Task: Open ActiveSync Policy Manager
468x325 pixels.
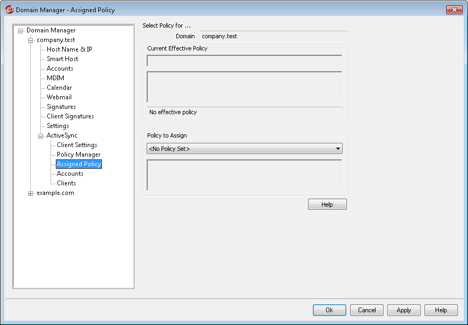Action: [79, 155]
